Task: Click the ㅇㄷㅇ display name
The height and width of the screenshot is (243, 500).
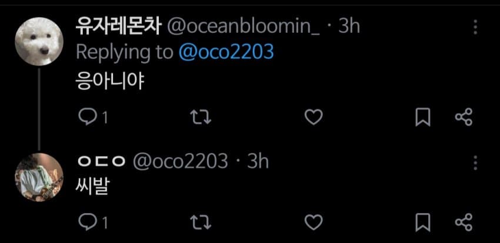Action: pos(101,161)
